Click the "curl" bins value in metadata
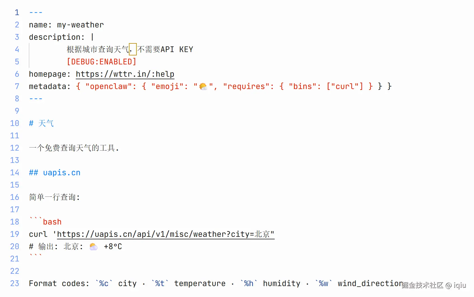The width and height of the screenshot is (474, 297). [x=345, y=86]
